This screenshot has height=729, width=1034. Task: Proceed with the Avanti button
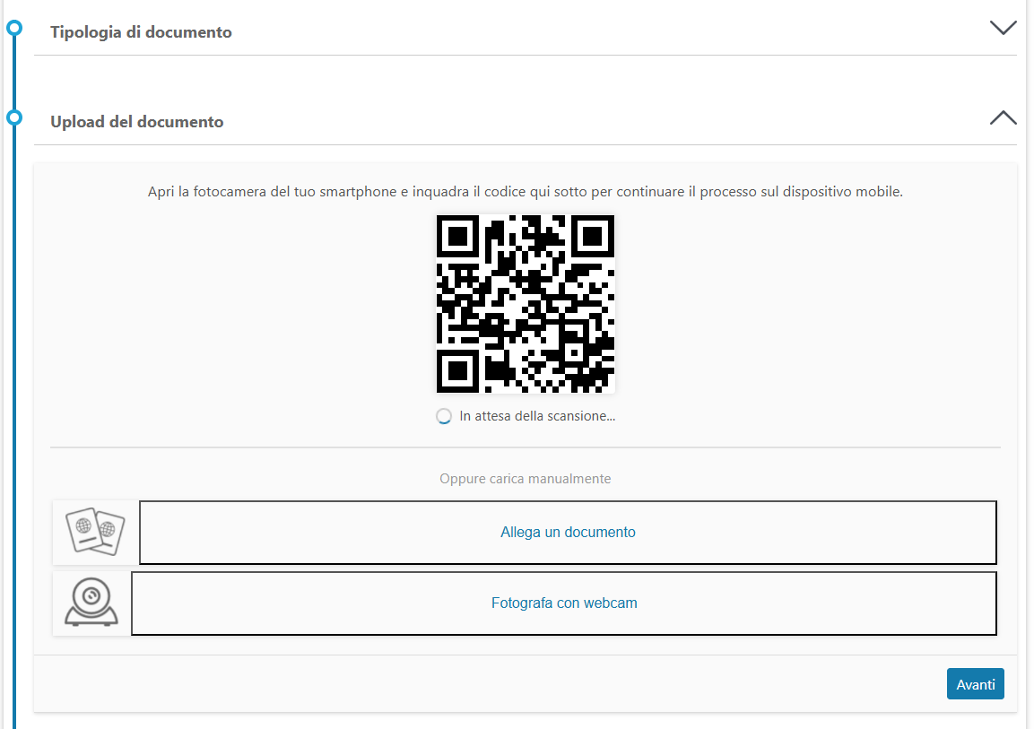976,684
